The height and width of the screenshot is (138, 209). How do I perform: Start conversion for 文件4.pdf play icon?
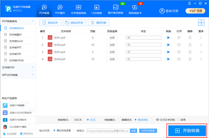[169, 59]
